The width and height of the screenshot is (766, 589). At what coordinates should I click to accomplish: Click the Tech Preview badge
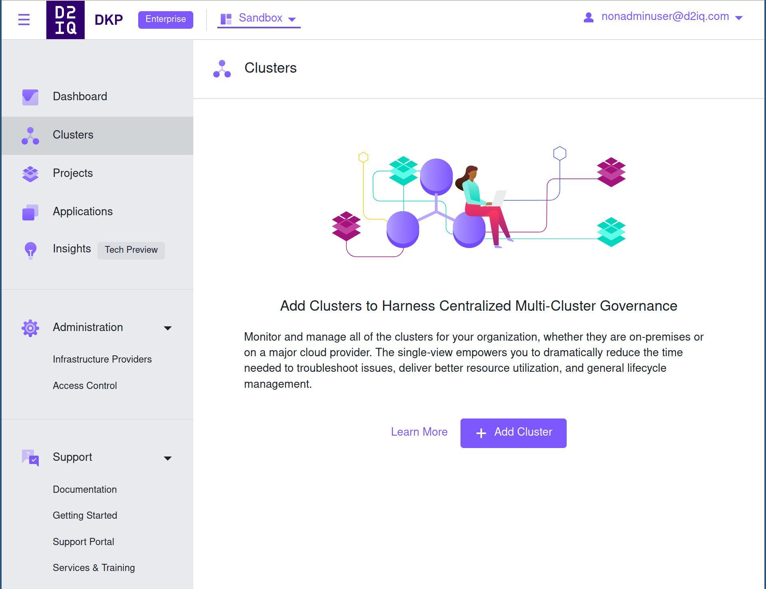[131, 250]
